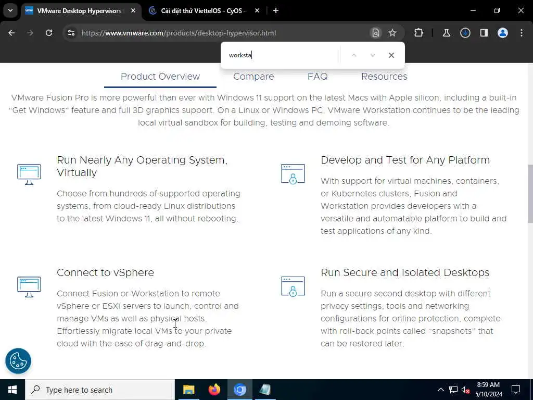Click the find bar text field
Image resolution: width=533 pixels, height=400 pixels.
tap(282, 55)
